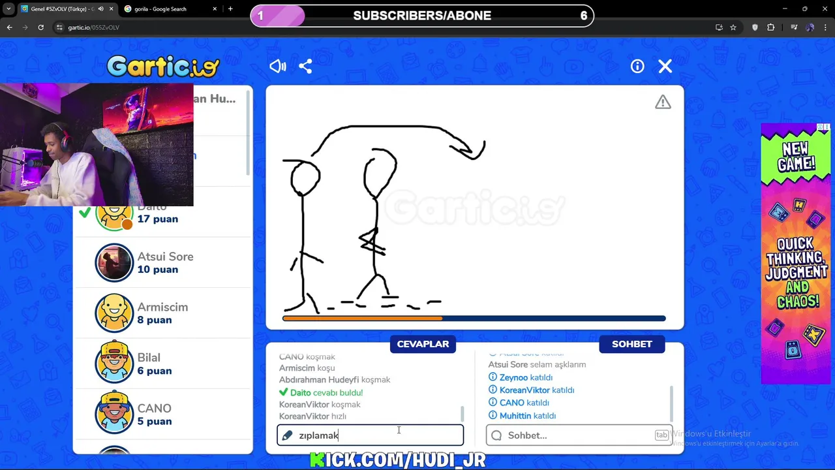The image size is (835, 470).
Task: Open the browser three-dot menu
Action: point(826,27)
